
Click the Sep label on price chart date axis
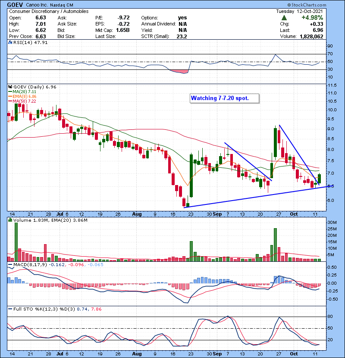click(x=217, y=214)
